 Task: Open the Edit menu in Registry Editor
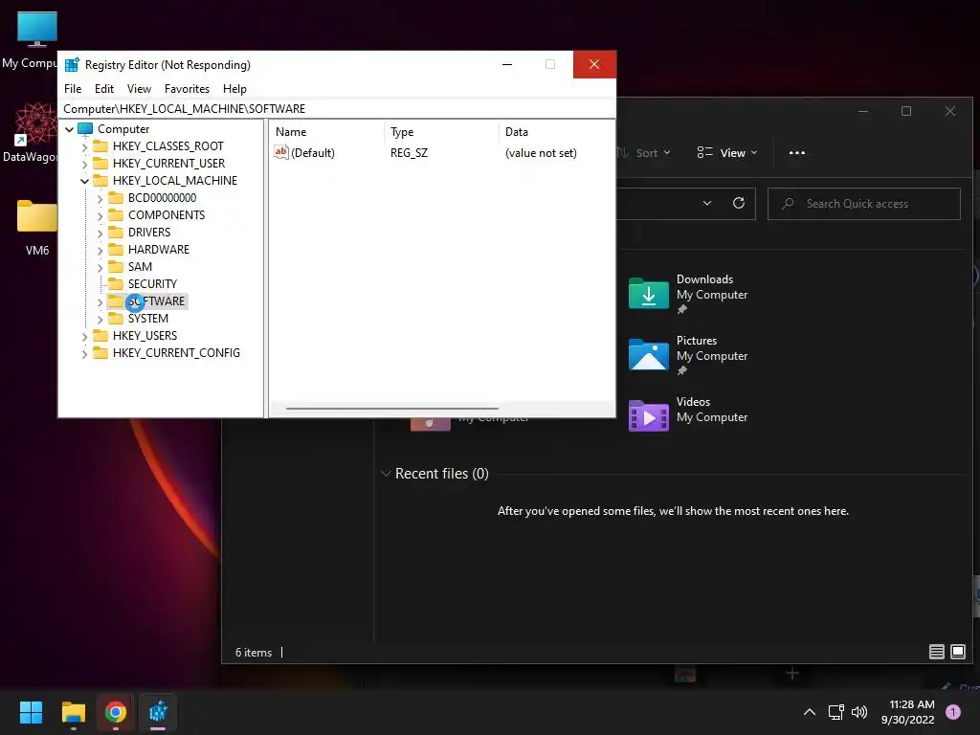pos(103,89)
